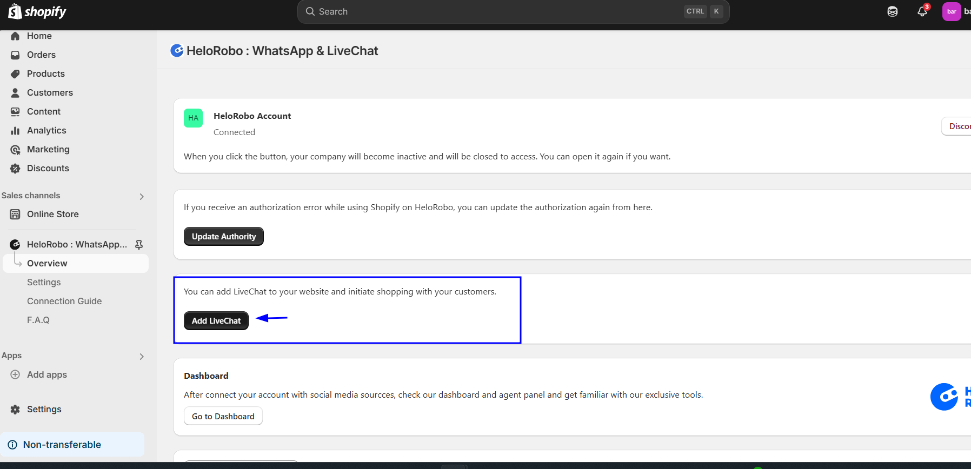Click the Shopify logo

pos(37,11)
